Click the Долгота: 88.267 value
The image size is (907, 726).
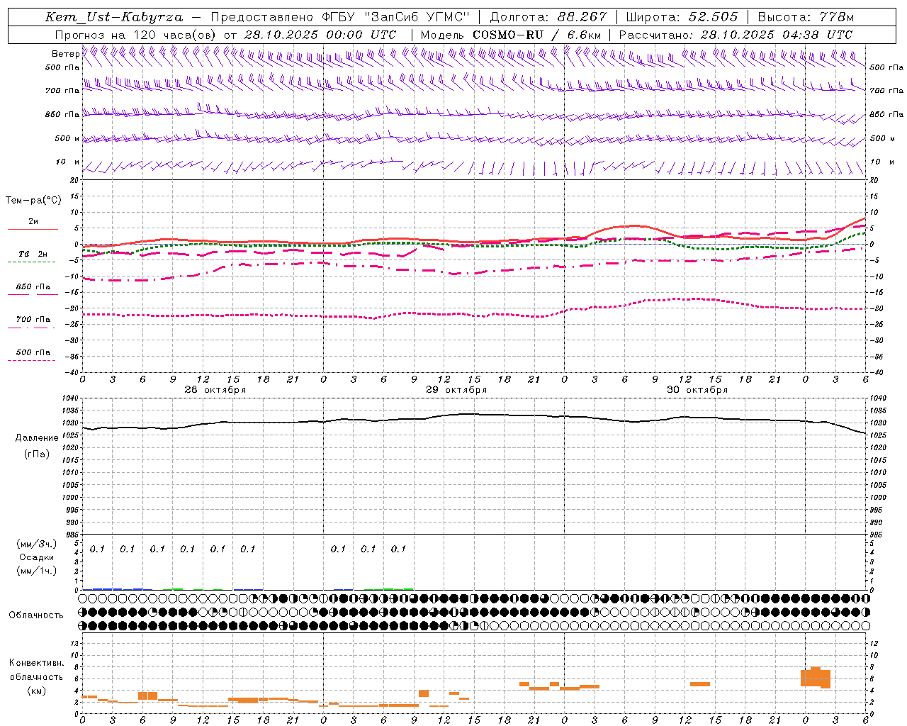[548, 17]
